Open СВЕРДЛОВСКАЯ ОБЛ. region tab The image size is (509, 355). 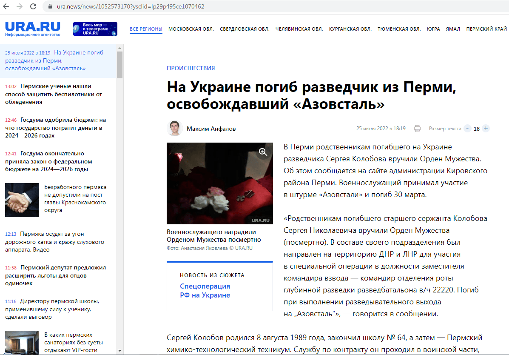coord(245,29)
